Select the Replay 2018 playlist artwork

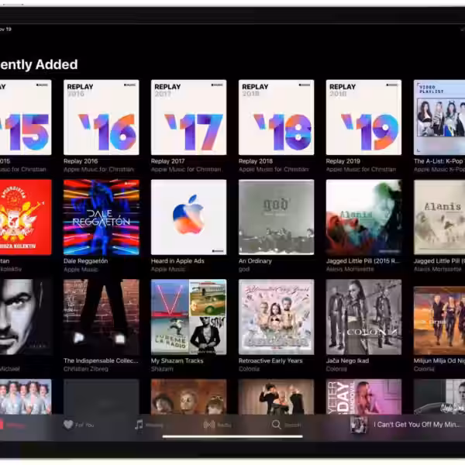[276, 118]
